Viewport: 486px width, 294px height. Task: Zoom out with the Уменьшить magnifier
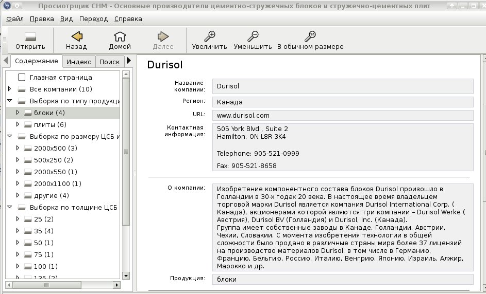click(x=253, y=36)
